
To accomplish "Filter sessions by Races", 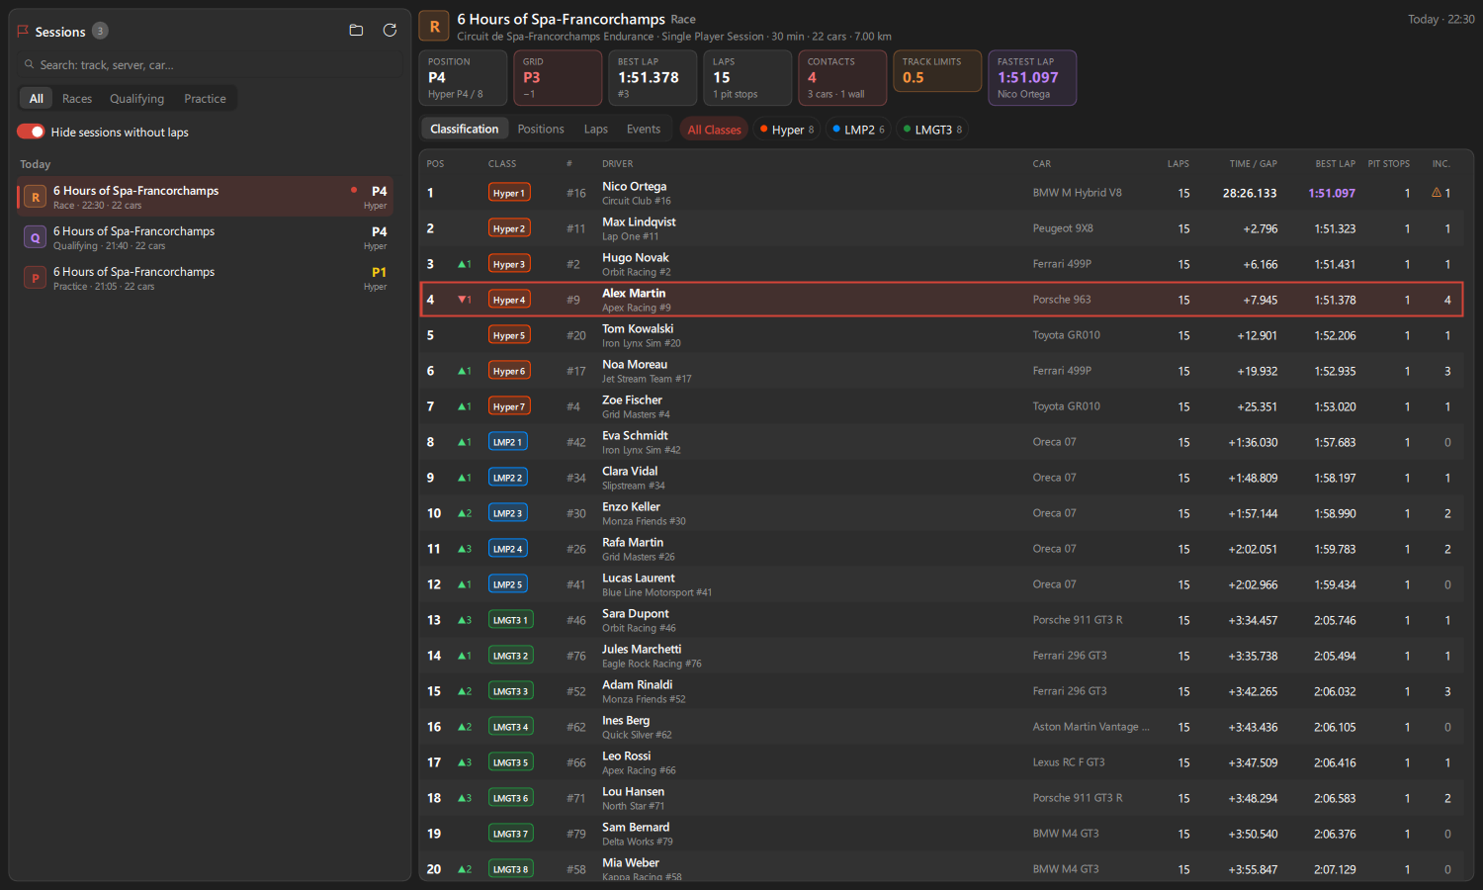I will click(77, 98).
